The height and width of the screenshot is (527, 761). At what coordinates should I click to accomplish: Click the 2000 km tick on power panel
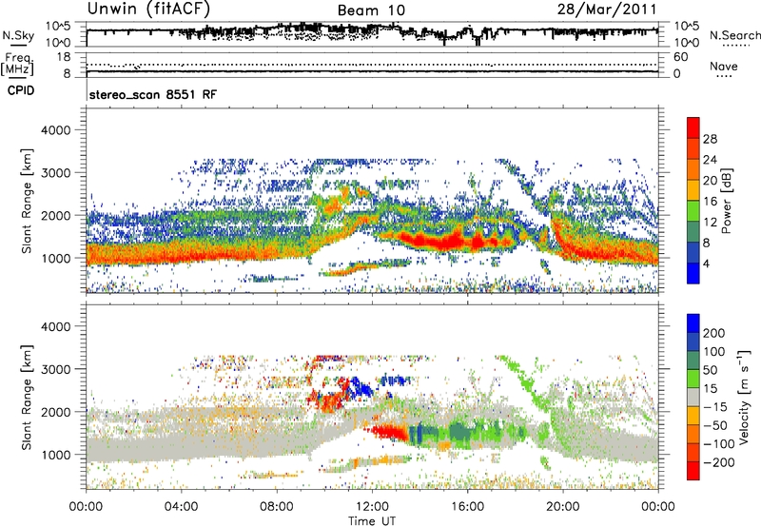56,215
